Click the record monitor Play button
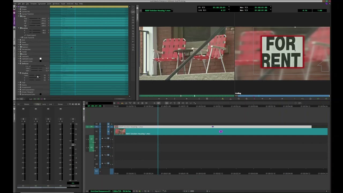Screen dimensions: 343x193 pos(282,99)
